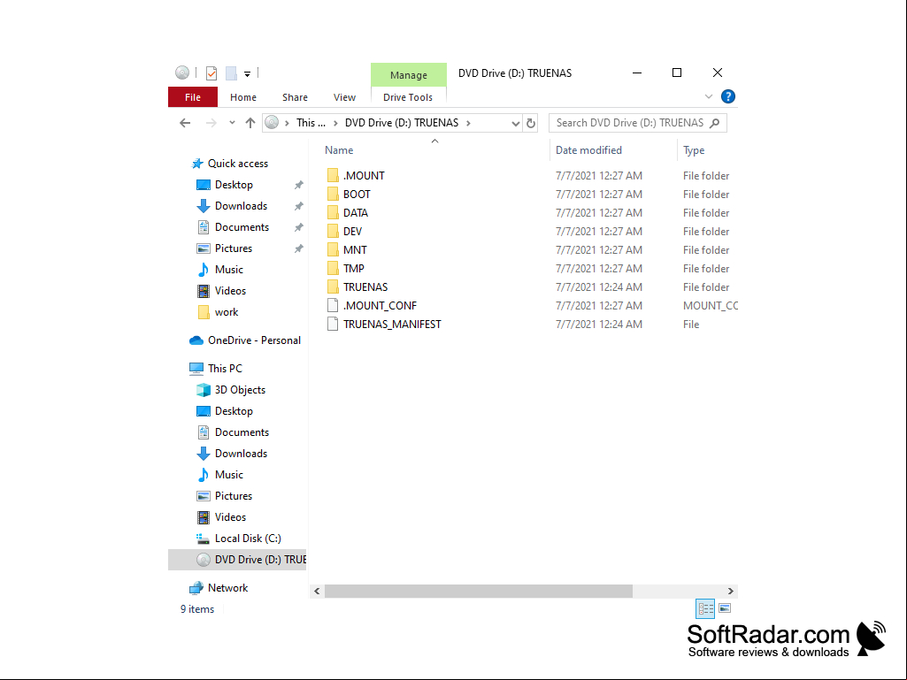
Task: Click the search magnifier icon
Action: (x=715, y=123)
